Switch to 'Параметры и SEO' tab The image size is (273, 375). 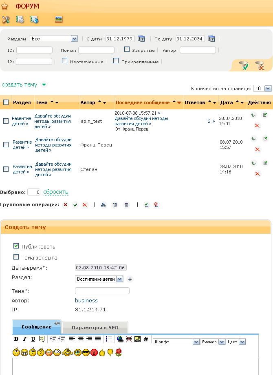[95, 328]
